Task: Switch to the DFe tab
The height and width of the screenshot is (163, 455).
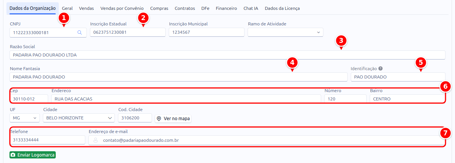Action: point(205,8)
